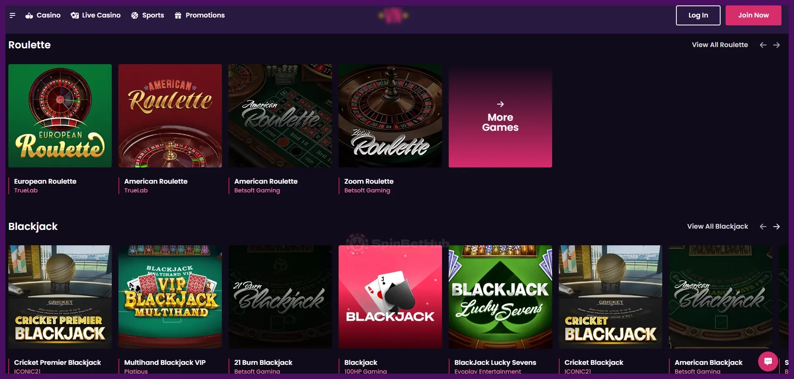Open American Blackjack game thumbnail

coord(721,297)
